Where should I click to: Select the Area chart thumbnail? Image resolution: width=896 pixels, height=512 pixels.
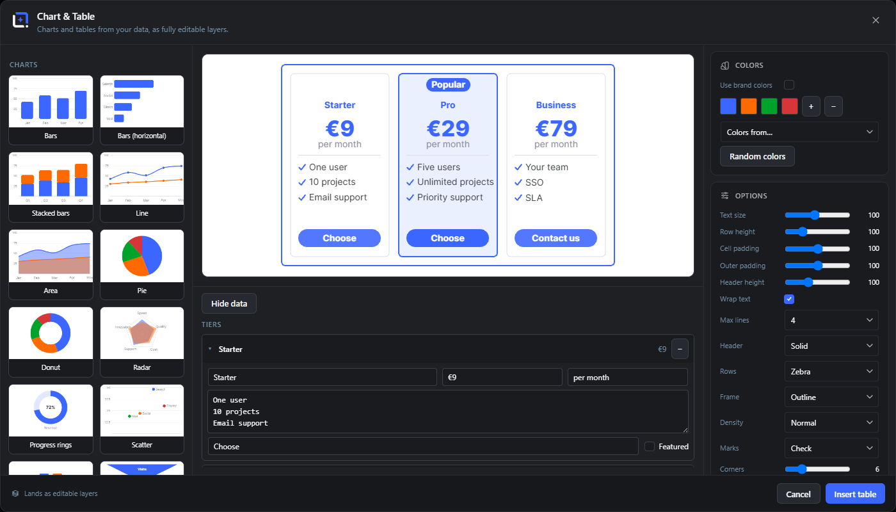pyautogui.click(x=51, y=264)
